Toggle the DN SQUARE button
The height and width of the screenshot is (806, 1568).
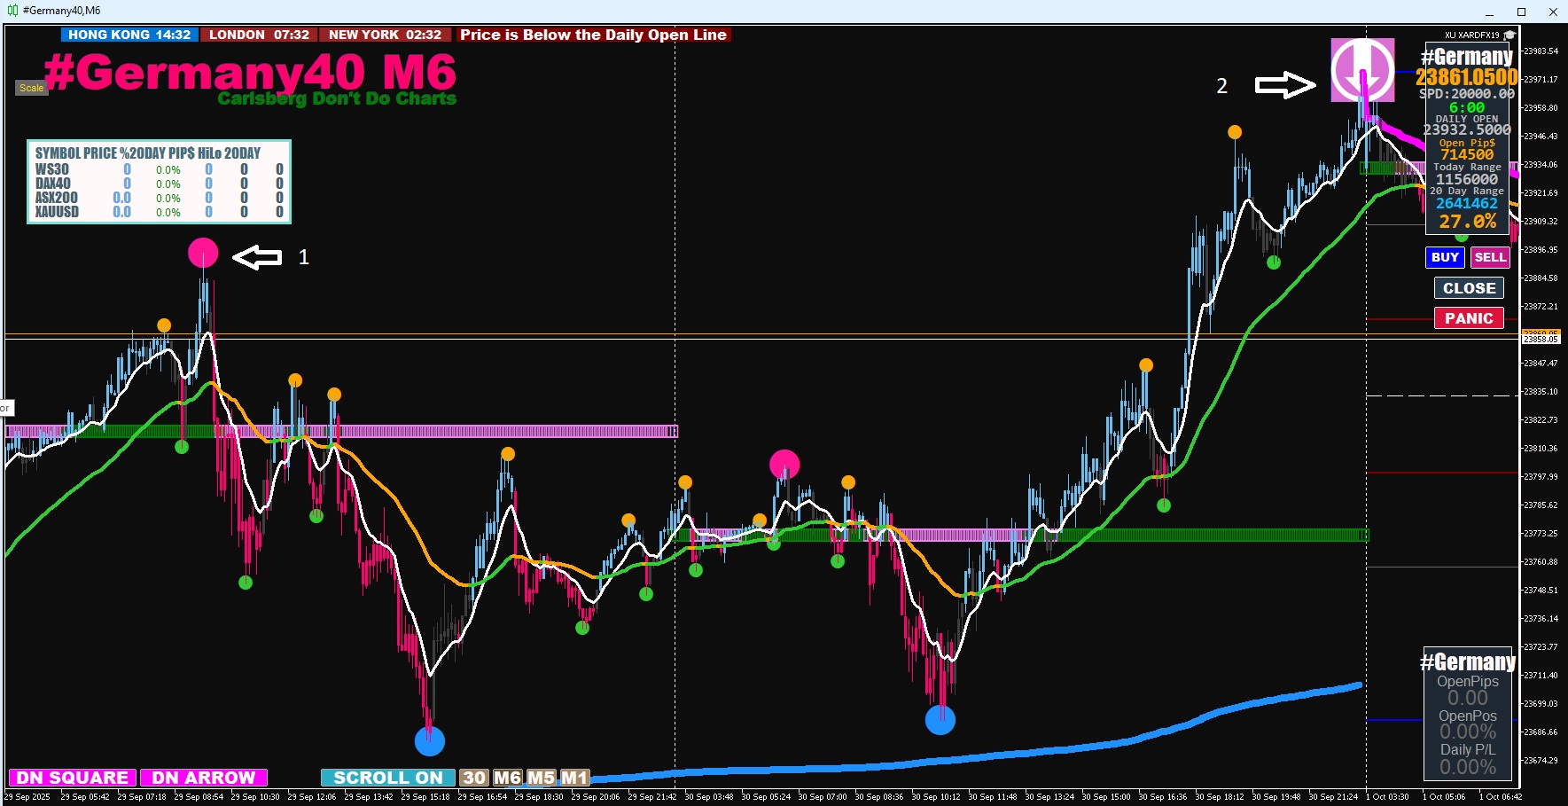(73, 778)
